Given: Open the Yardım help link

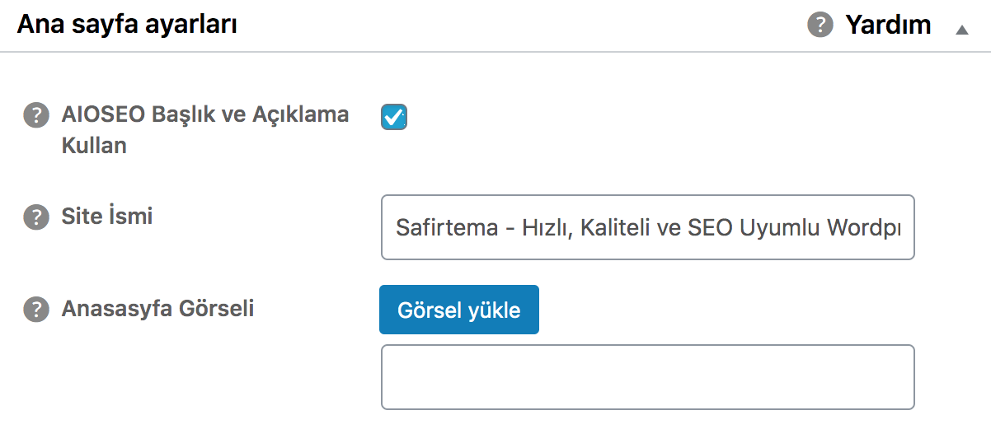Looking at the screenshot, I should click(888, 25).
